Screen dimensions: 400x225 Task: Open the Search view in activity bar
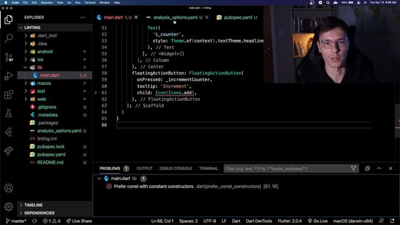[8, 38]
